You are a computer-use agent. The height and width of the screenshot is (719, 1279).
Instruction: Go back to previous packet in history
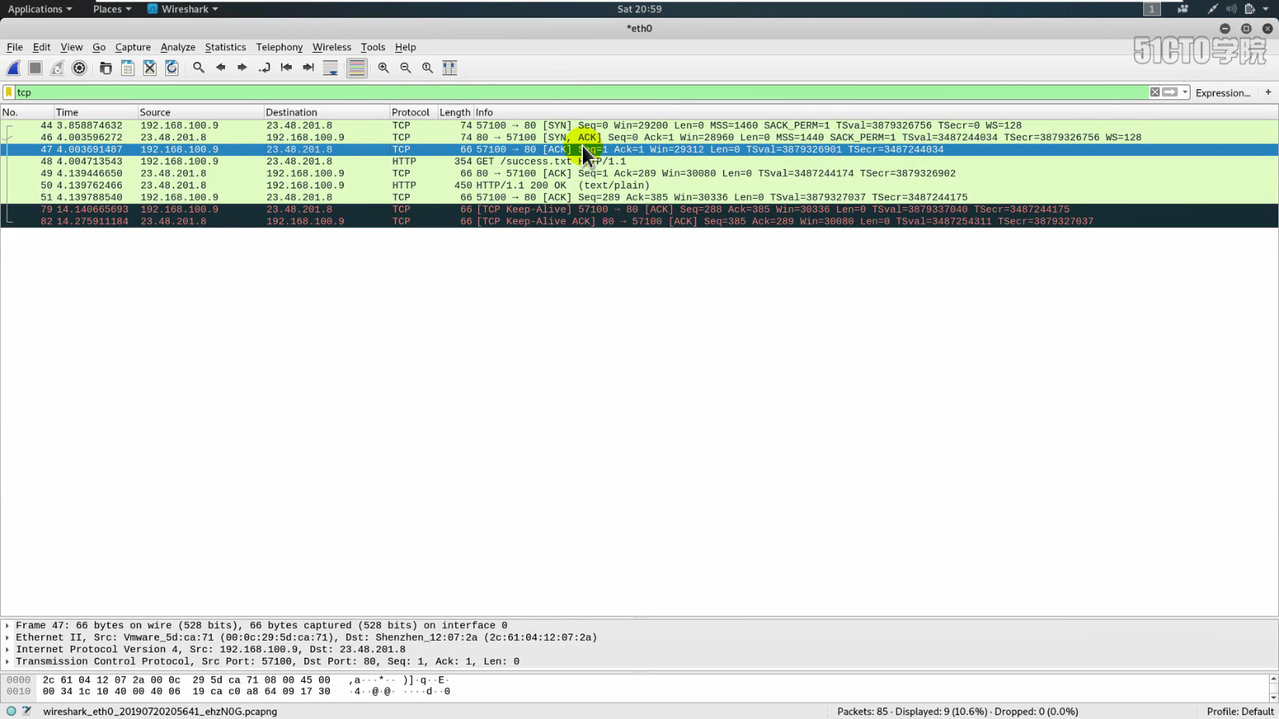point(221,67)
